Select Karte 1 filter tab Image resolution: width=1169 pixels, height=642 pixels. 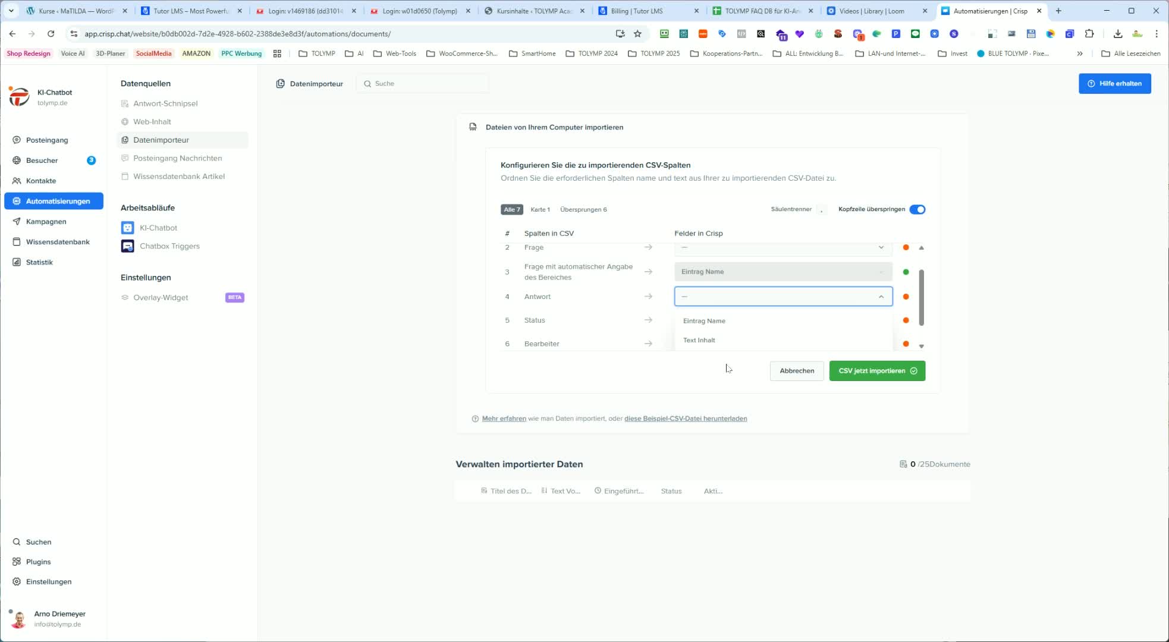tap(540, 210)
